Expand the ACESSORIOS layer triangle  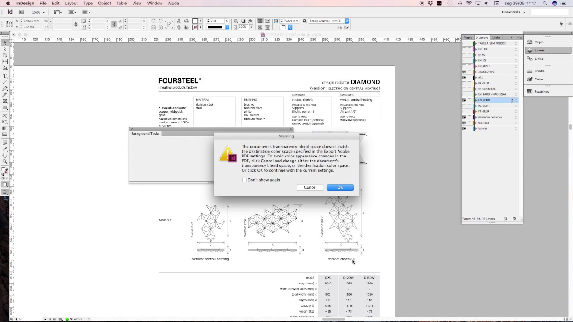coord(476,72)
